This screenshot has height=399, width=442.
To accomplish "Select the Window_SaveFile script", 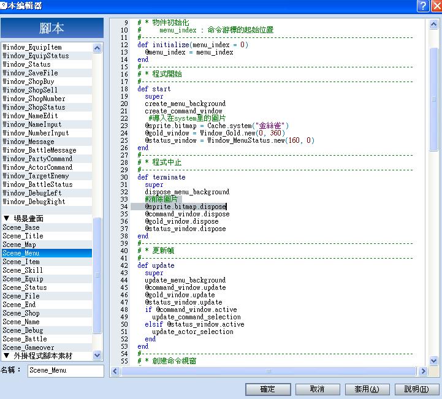I will [47, 73].
